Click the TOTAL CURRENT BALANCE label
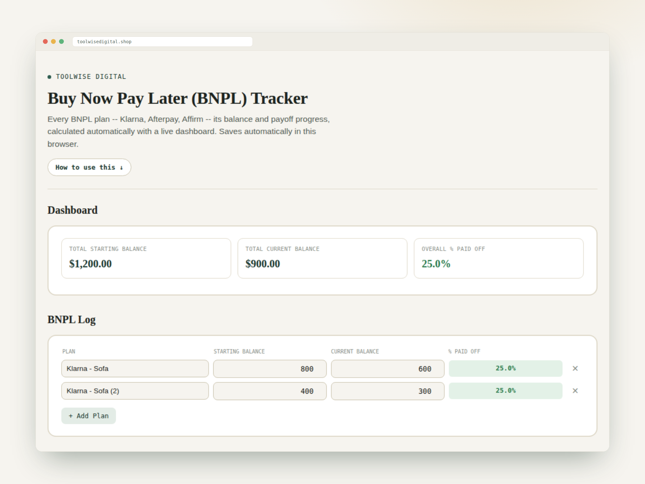This screenshot has height=484, width=645. coord(283,249)
